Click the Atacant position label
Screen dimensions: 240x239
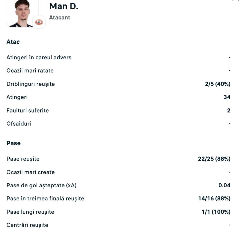tap(59, 18)
